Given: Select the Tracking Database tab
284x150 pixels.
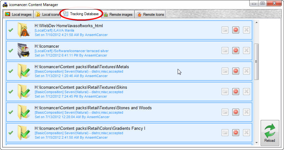Looking at the screenshot, I should click(81, 14).
